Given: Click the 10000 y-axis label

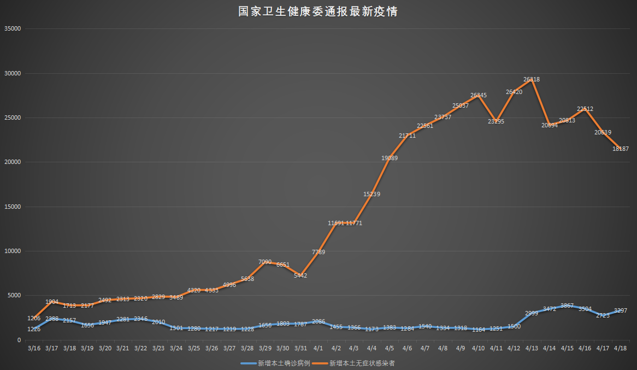Looking at the screenshot, I should coord(13,251).
